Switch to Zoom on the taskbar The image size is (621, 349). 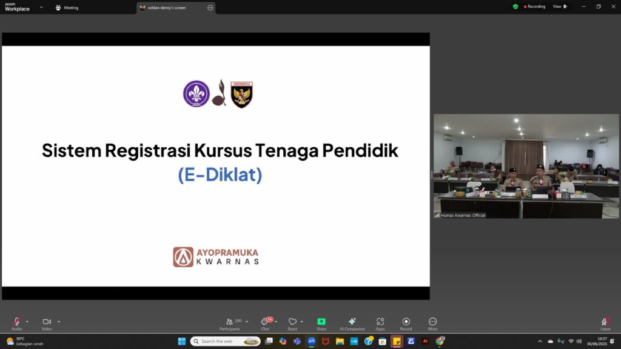click(311, 341)
